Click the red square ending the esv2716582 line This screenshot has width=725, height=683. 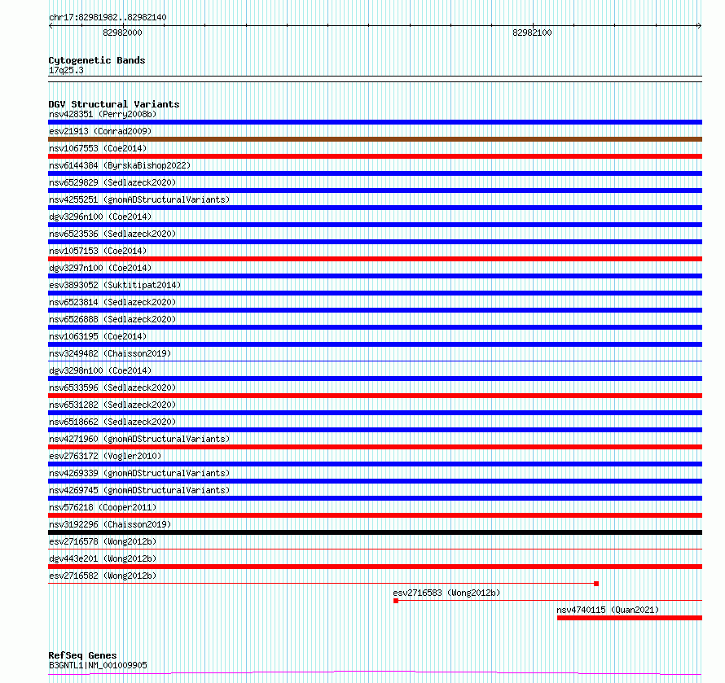[596, 584]
